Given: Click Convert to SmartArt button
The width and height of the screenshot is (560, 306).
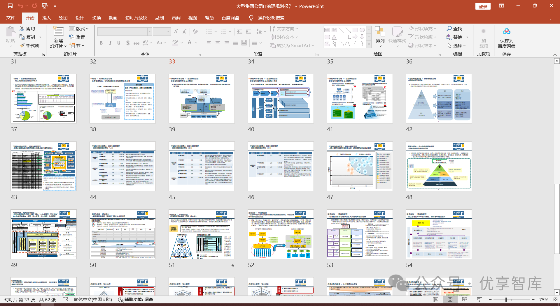Looking at the screenshot, I should pyautogui.click(x=292, y=45).
